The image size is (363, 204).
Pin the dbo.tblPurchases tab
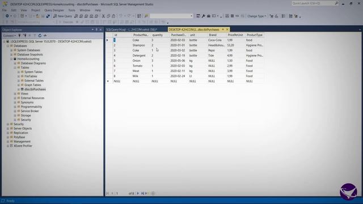pyautogui.click(x=223, y=29)
